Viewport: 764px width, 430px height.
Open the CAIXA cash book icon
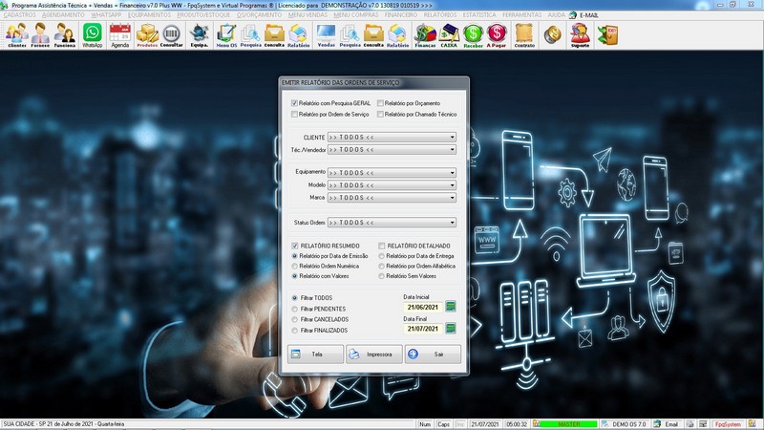[x=449, y=35]
